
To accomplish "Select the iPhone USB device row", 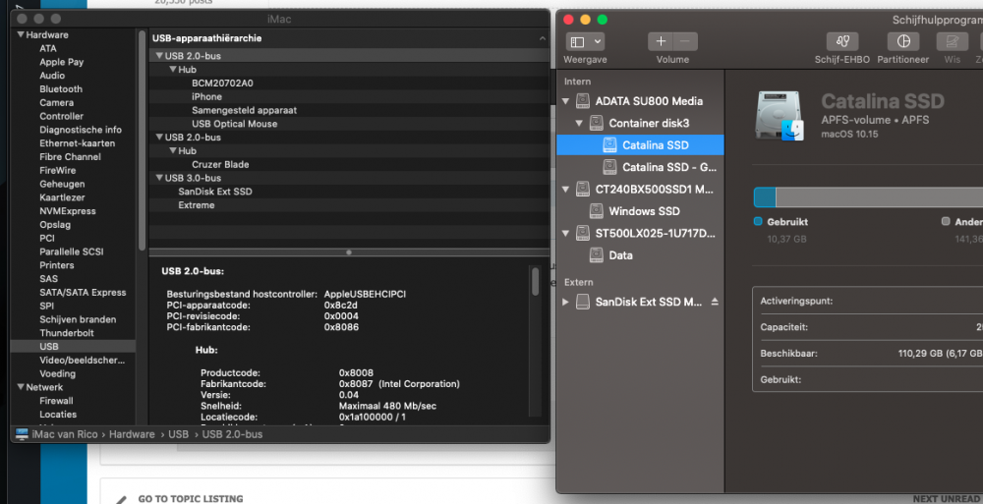I will point(349,96).
